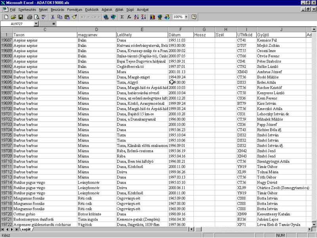The width and height of the screenshot is (317, 238).
Task: Launch the Chart Wizard
Action: (153, 17)
